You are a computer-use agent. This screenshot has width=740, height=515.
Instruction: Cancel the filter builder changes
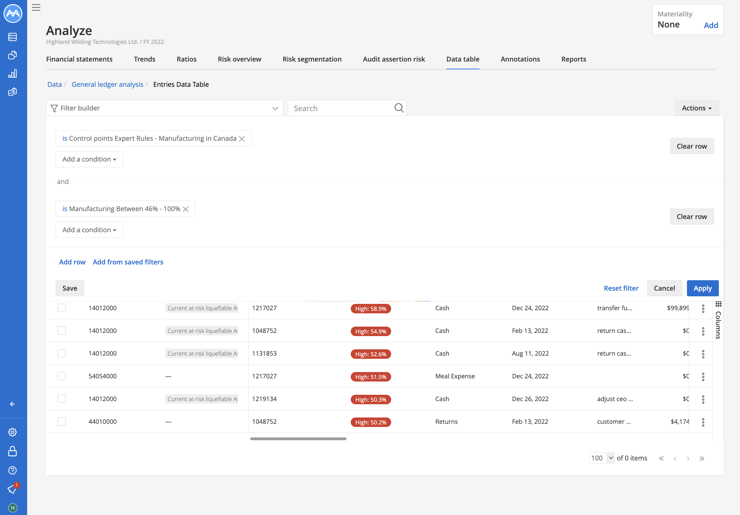[664, 288]
